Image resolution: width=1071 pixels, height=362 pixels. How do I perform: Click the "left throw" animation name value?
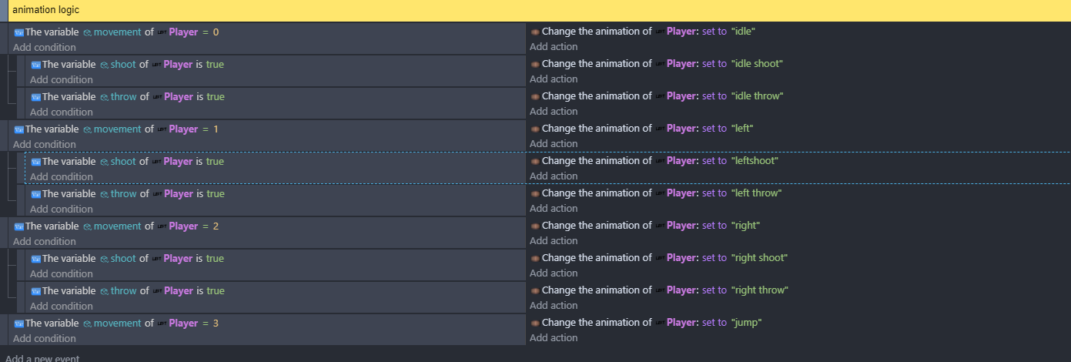756,193
